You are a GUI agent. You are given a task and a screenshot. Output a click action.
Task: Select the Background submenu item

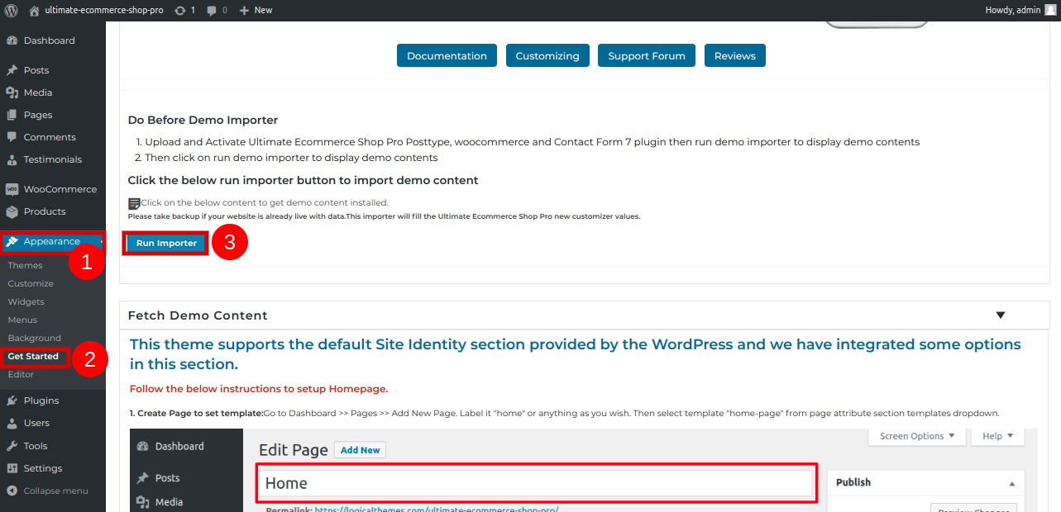point(35,338)
